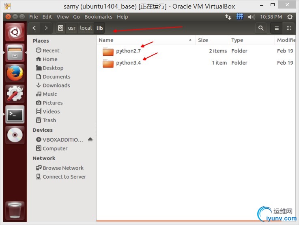
Task: Minimize the Files window with round button
Action: [15, 17]
